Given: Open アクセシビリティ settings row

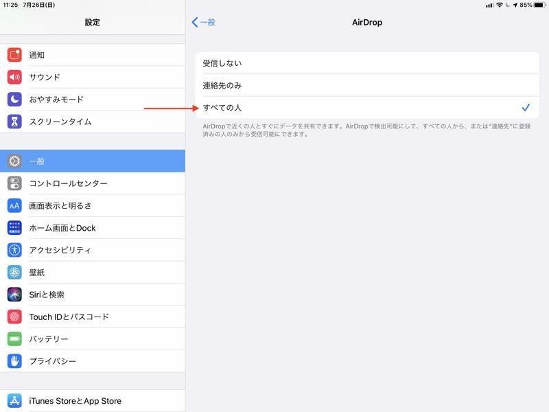Looking at the screenshot, I should point(93,250).
